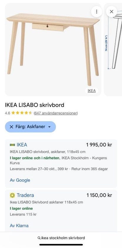
Task: Click the star rating display
Action: point(22,113)
